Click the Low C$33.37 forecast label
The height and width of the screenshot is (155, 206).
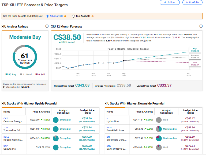[x=195, y=64]
